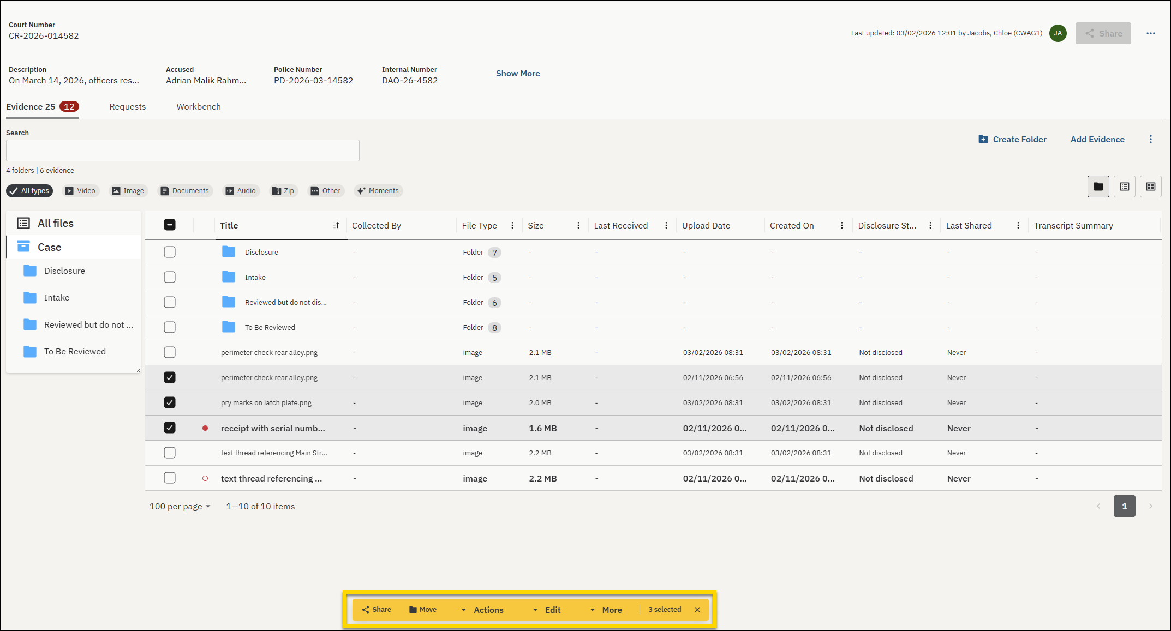Screen dimensions: 1171x631
Task: Open the kebab menu beside Add Evidence
Action: 1150,139
